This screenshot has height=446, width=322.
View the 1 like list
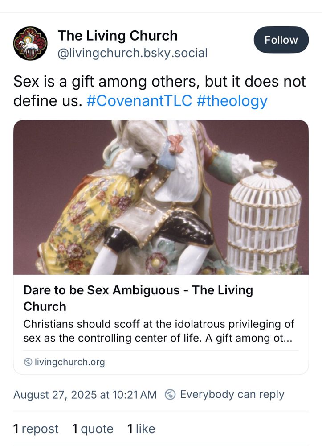tap(141, 429)
